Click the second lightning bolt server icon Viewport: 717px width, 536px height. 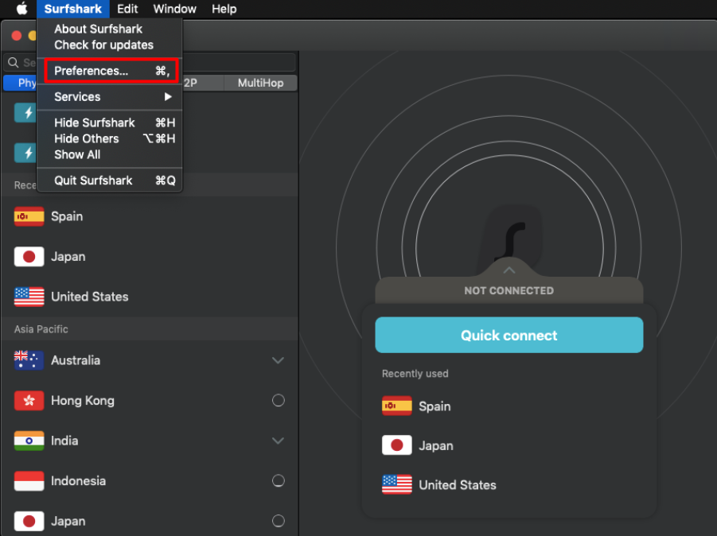(25, 153)
